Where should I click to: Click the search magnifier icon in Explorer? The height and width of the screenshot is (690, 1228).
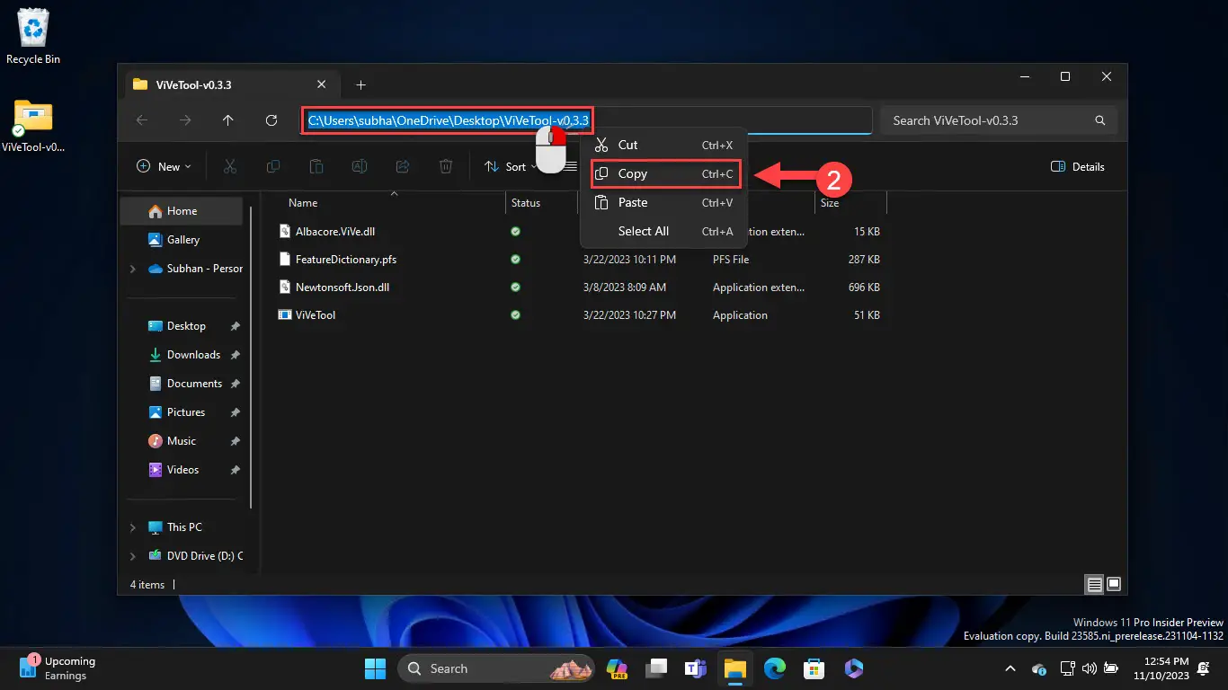coord(1100,120)
